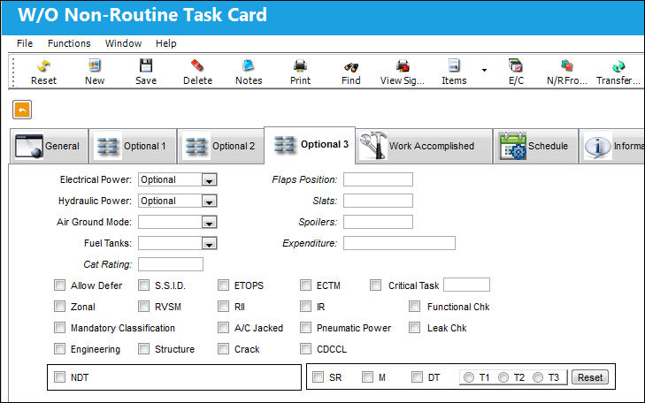Toggle the RII checkbox
Viewport: 645px width, 403px height.
click(223, 307)
